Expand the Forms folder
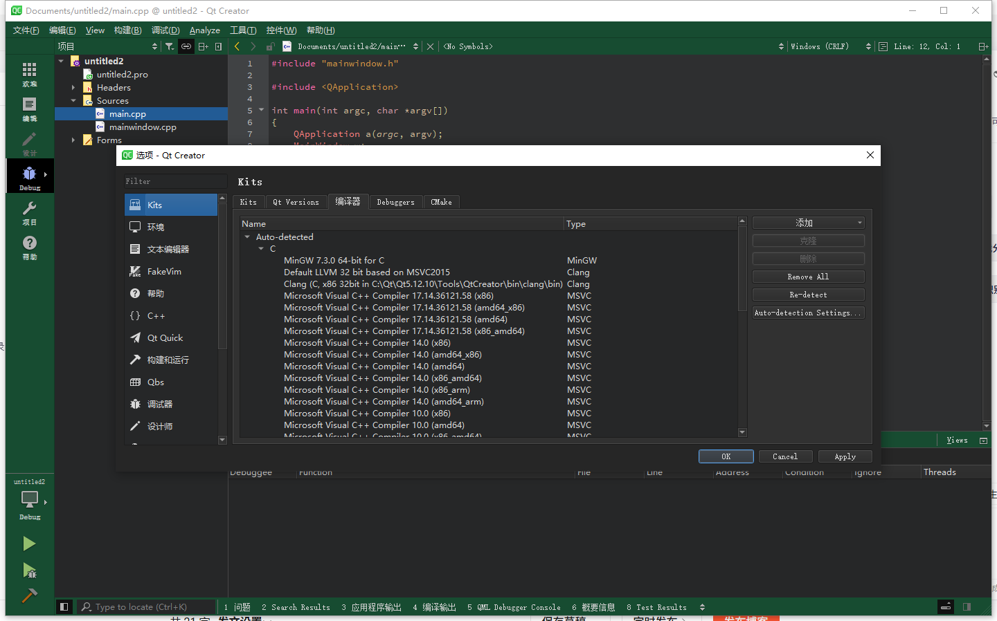997x621 pixels. click(x=73, y=140)
